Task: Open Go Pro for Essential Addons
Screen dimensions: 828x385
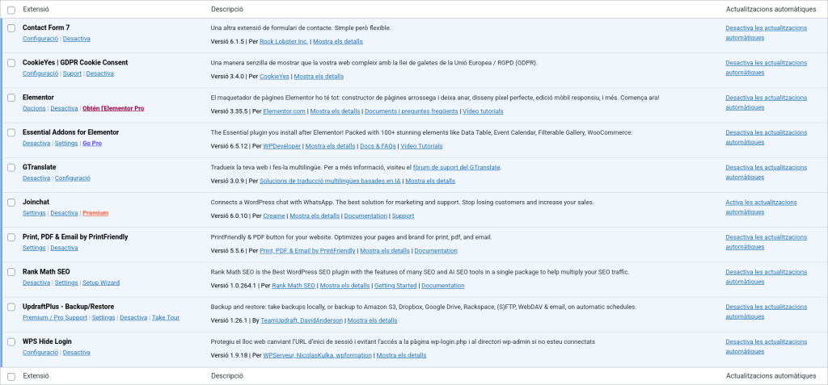Action: click(x=92, y=143)
